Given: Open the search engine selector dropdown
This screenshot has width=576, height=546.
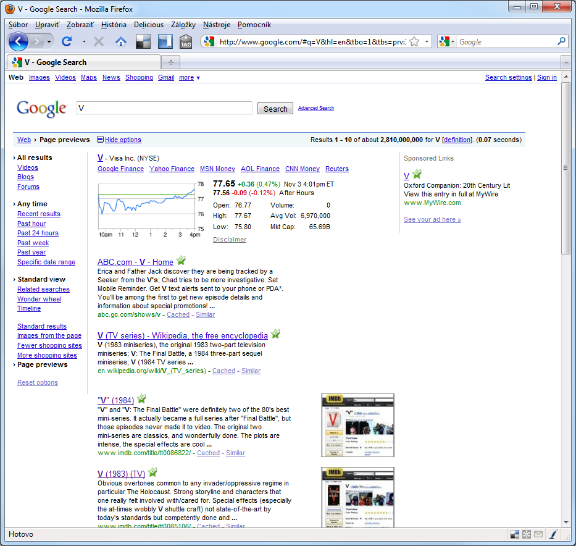Looking at the screenshot, I should tap(448, 42).
